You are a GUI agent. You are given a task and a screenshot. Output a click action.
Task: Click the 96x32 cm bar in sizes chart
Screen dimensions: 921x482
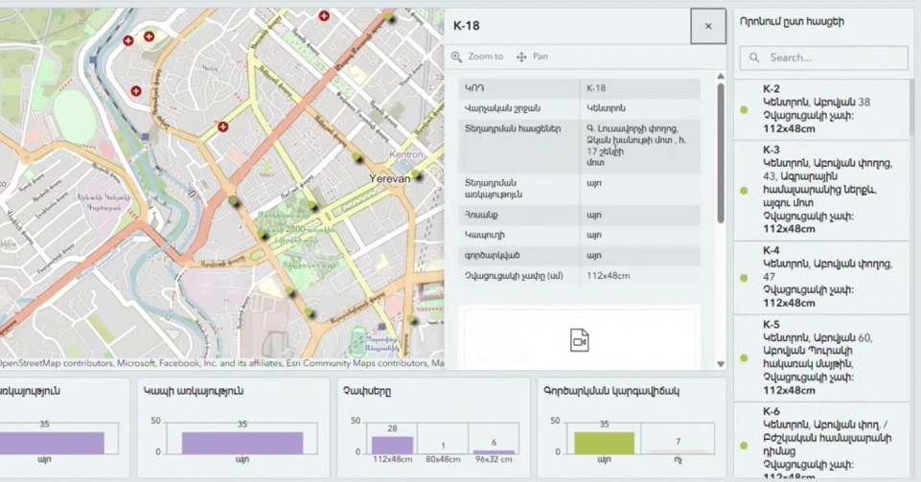494,451
